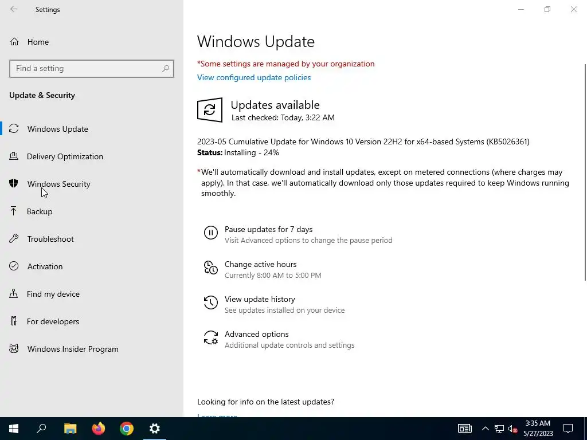This screenshot has width=587, height=440.
Task: Click the pause circle icon
Action: 211,233
